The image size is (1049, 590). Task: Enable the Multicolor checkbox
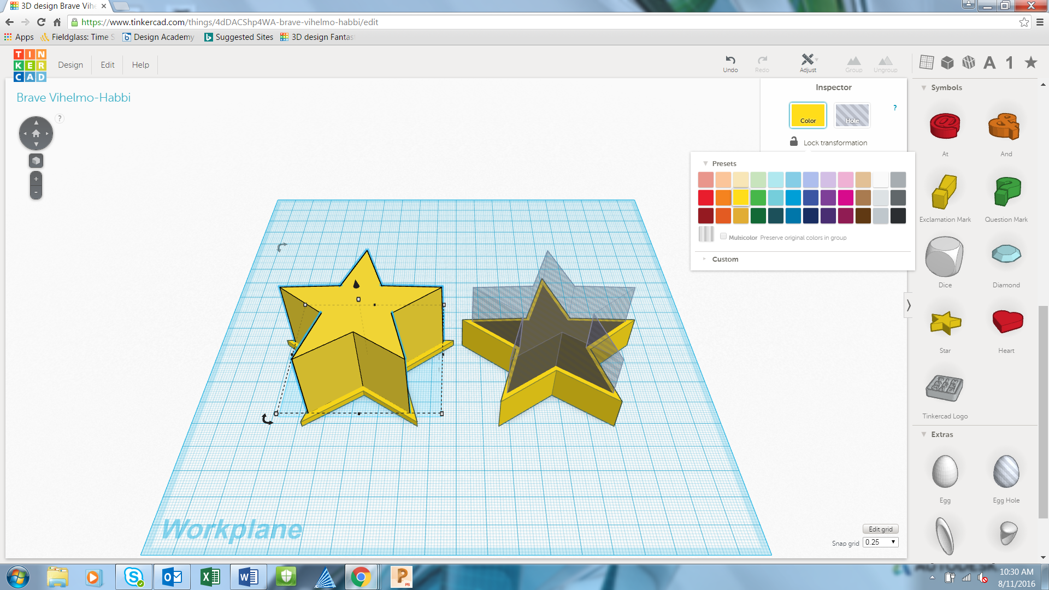[x=723, y=237]
